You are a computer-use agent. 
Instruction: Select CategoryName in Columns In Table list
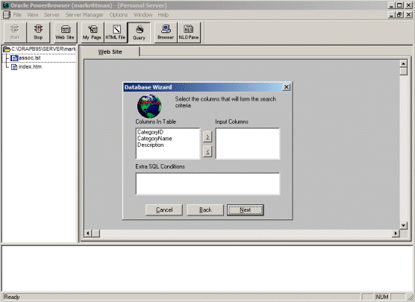point(155,138)
